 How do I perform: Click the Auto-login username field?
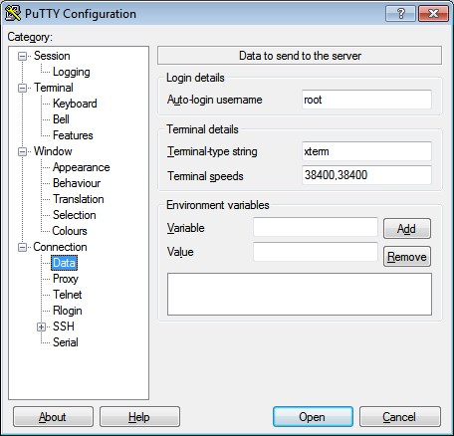click(366, 100)
